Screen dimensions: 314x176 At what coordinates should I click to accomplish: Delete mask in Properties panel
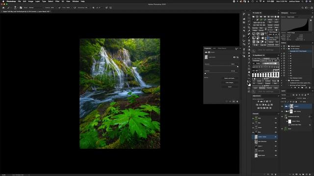pos(237,101)
